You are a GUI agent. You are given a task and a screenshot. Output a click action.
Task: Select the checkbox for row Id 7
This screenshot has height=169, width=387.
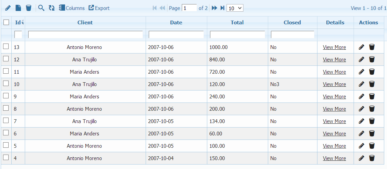(x=6, y=121)
